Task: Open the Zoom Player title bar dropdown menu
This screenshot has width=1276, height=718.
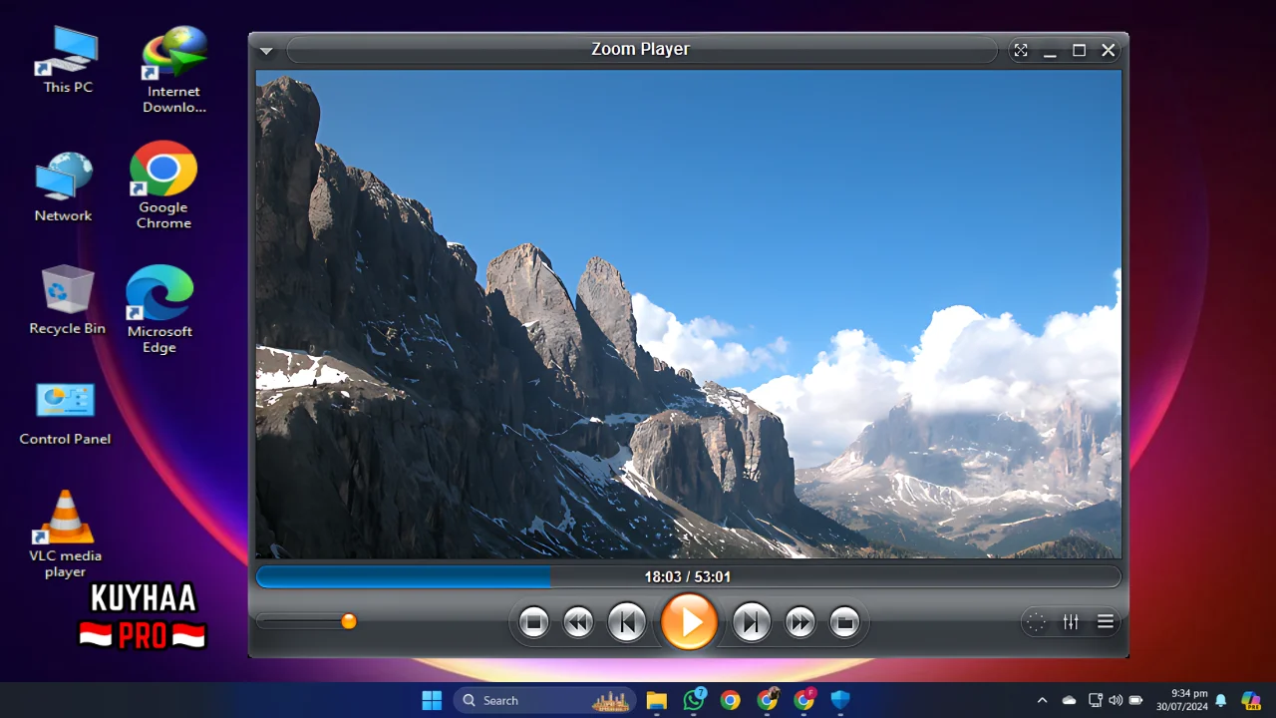Action: (266, 50)
